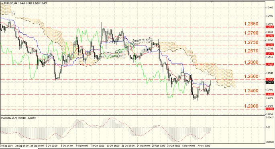Click the chart title dropdown triangle beside EURUSD,H4

tap(2, 3)
